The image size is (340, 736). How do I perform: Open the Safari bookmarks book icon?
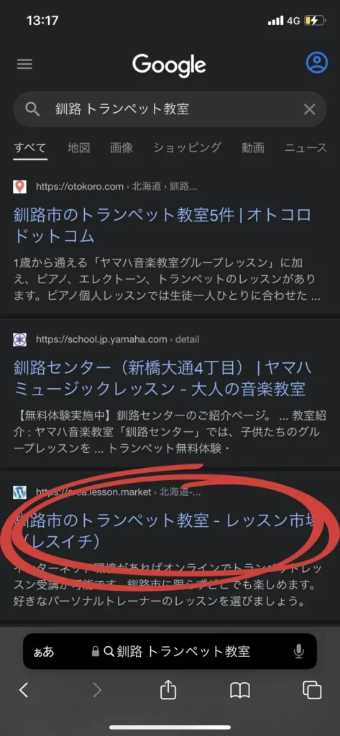pos(240,690)
